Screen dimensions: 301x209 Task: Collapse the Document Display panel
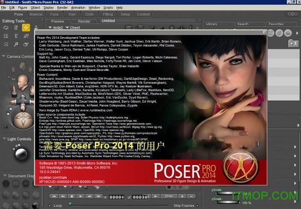[x=5, y=176]
